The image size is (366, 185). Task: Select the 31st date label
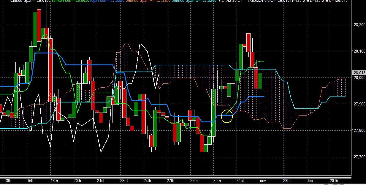[240, 181]
